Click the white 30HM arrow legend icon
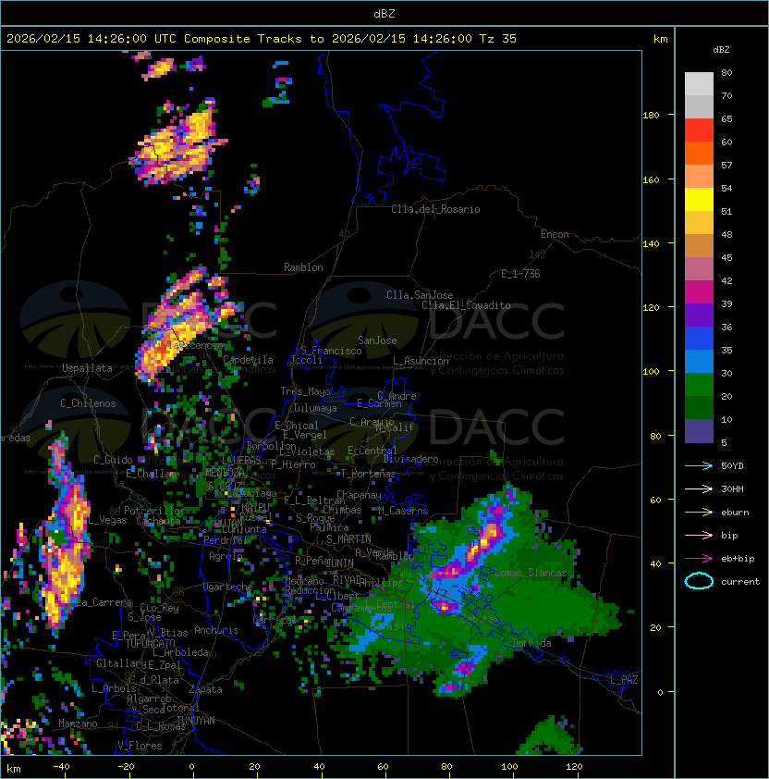This screenshot has width=769, height=779. (699, 488)
